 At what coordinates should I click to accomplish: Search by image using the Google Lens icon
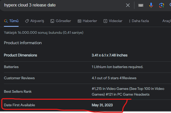coord(162,5)
